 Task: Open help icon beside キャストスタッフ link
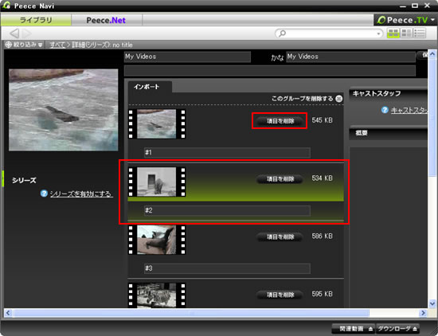coord(385,110)
